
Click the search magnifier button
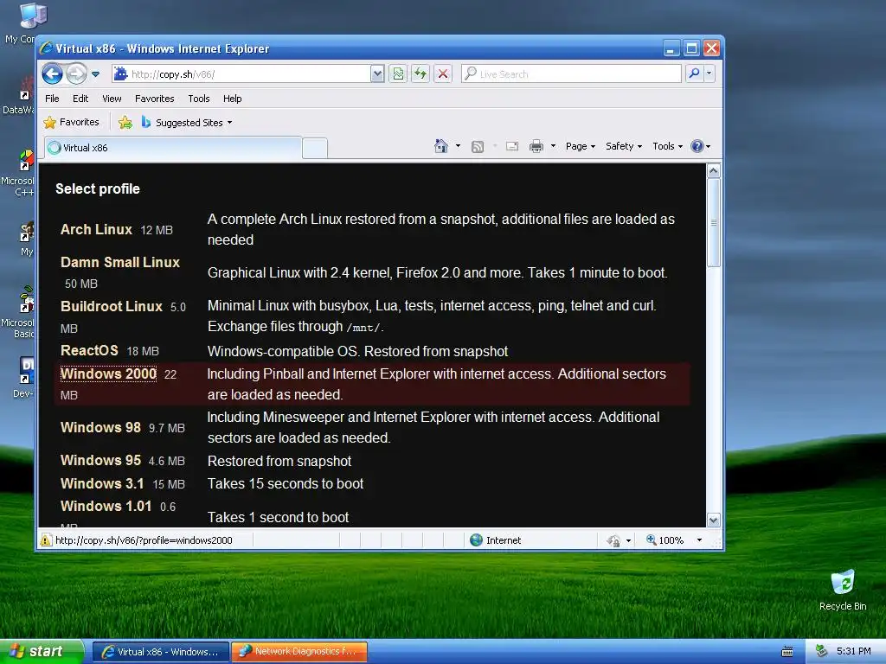coord(695,73)
